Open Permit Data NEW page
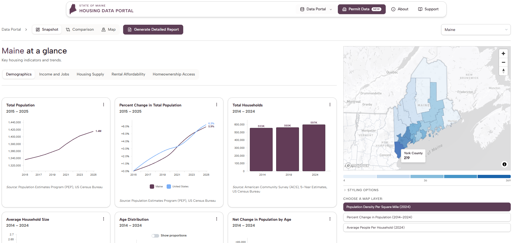This screenshot has width=514, height=243. pyautogui.click(x=362, y=9)
